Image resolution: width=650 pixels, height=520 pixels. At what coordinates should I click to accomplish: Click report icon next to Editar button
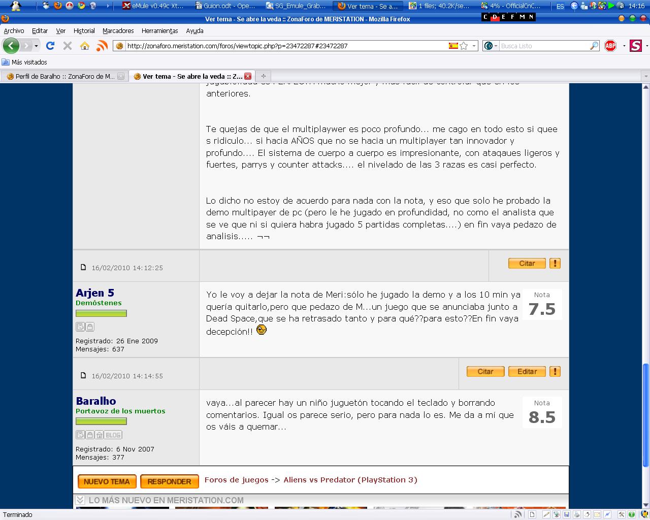point(555,372)
